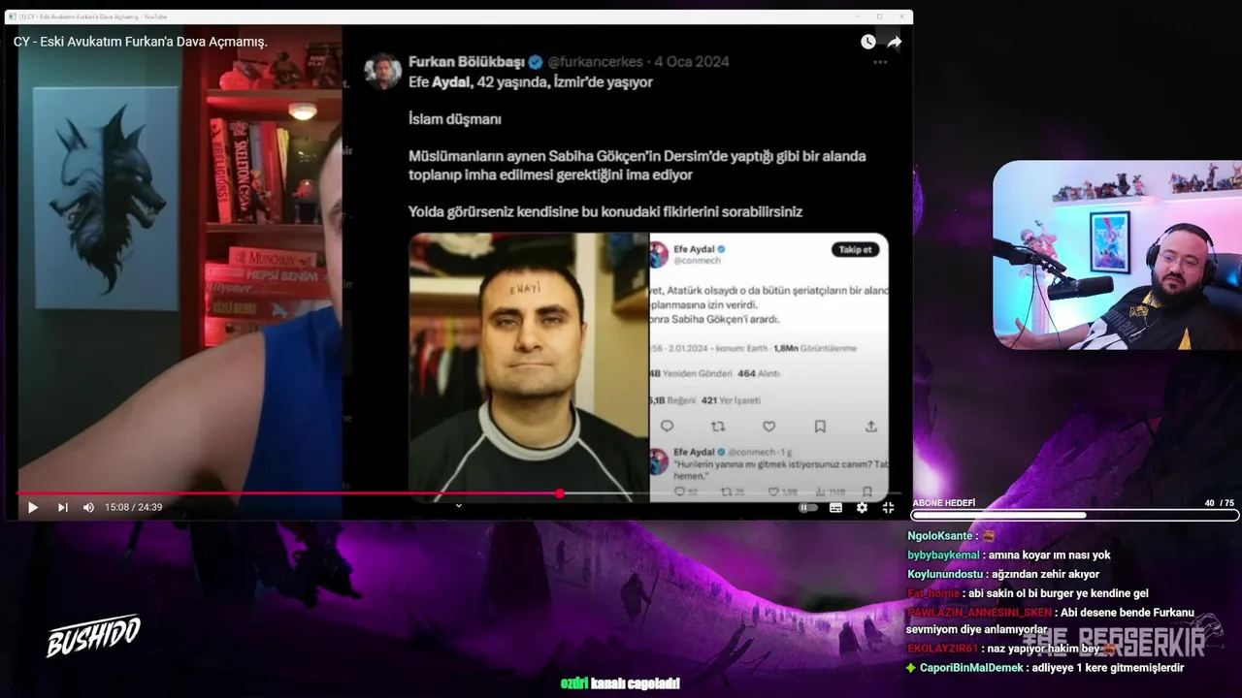Open the three-dot menu on Furkan's tweet
1242x698 pixels.
[880, 61]
